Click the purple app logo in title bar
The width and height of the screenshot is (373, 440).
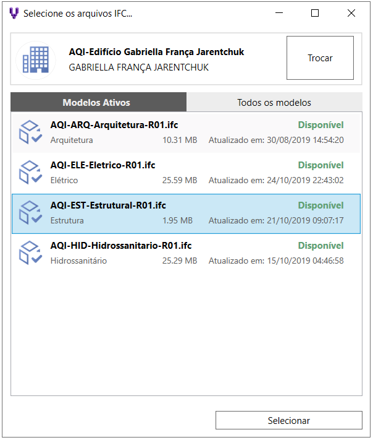14,13
